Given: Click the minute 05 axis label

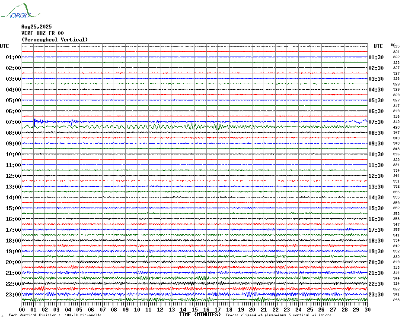Looking at the screenshot, I should coord(80,310).
